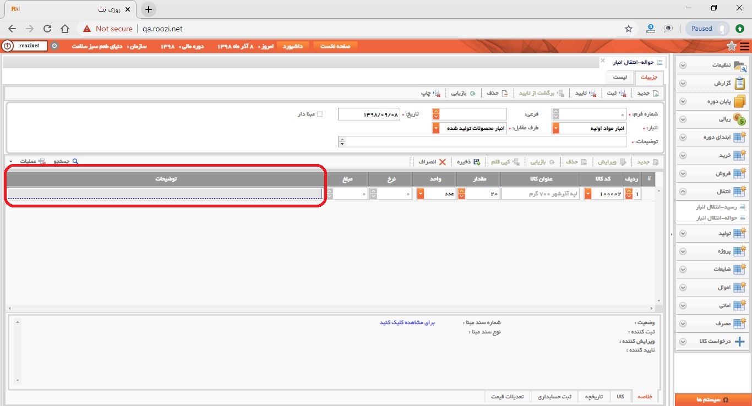Open the تعدیلات قیمت bottom tab

pos(508,397)
